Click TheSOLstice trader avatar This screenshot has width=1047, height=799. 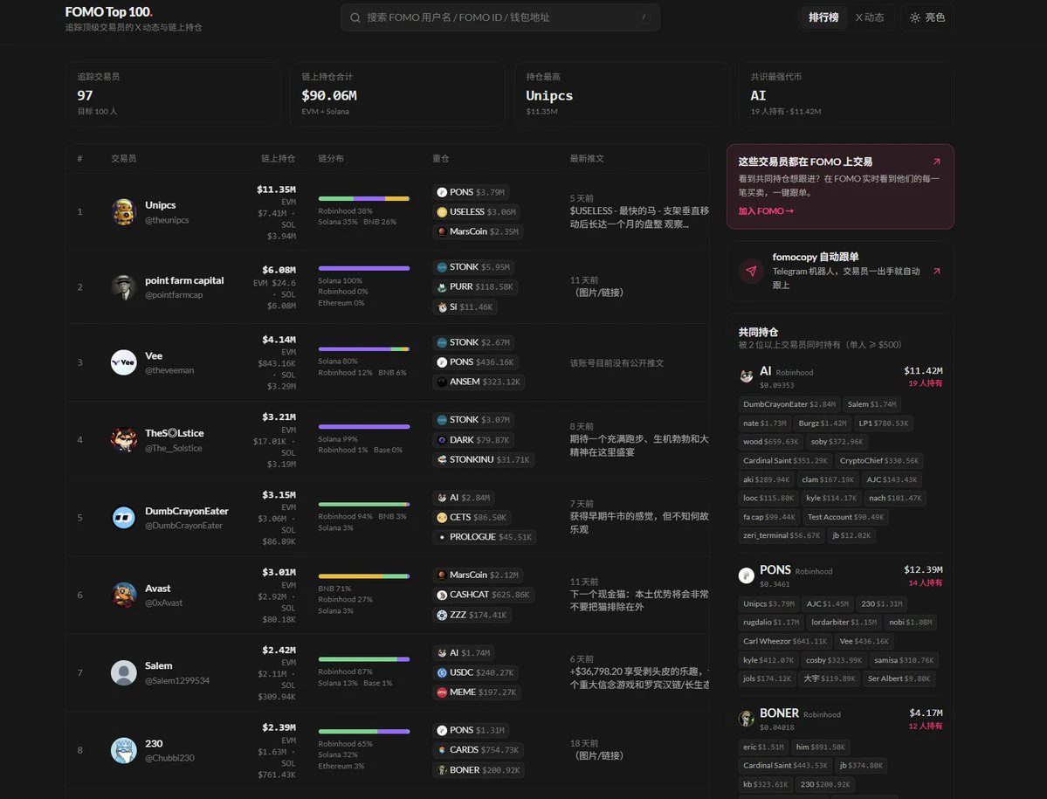123,440
